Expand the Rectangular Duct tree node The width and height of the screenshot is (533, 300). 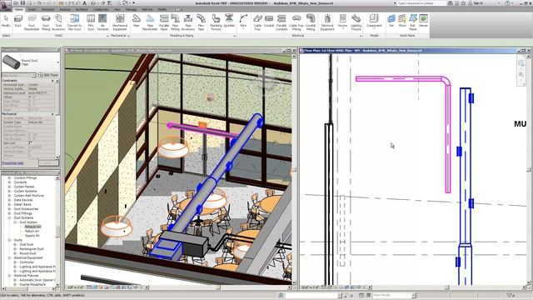tap(15, 249)
